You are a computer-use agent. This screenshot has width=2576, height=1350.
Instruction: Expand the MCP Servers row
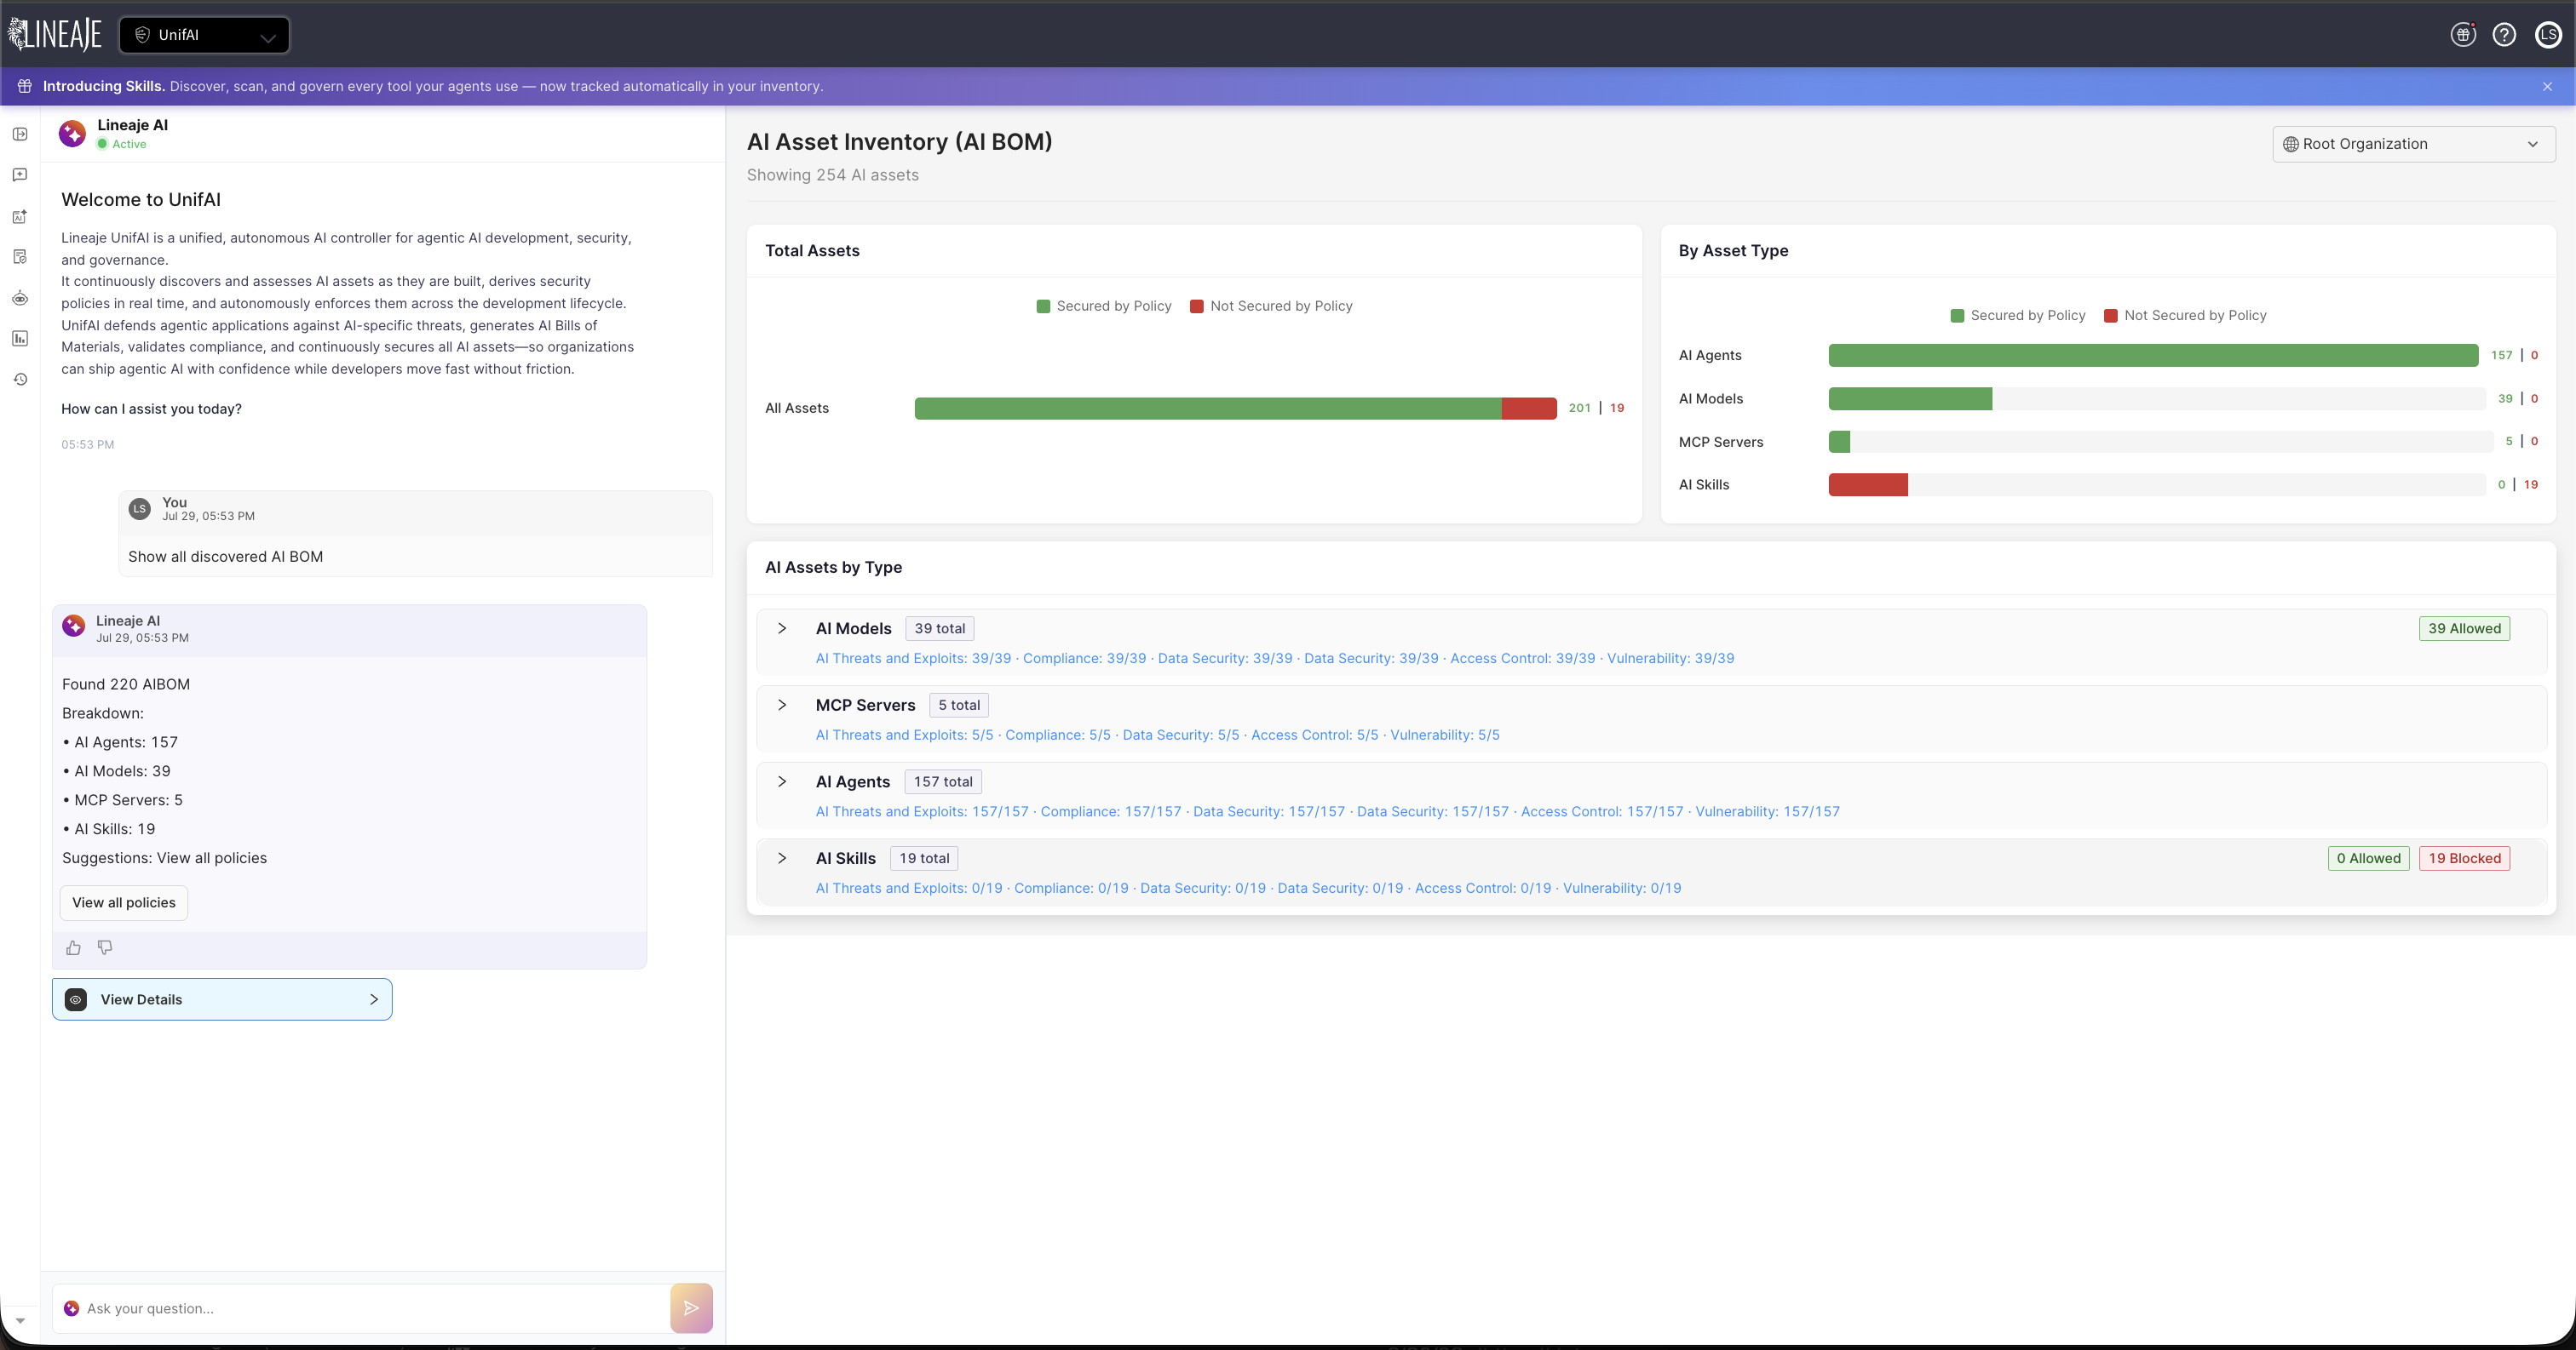pyautogui.click(x=782, y=705)
